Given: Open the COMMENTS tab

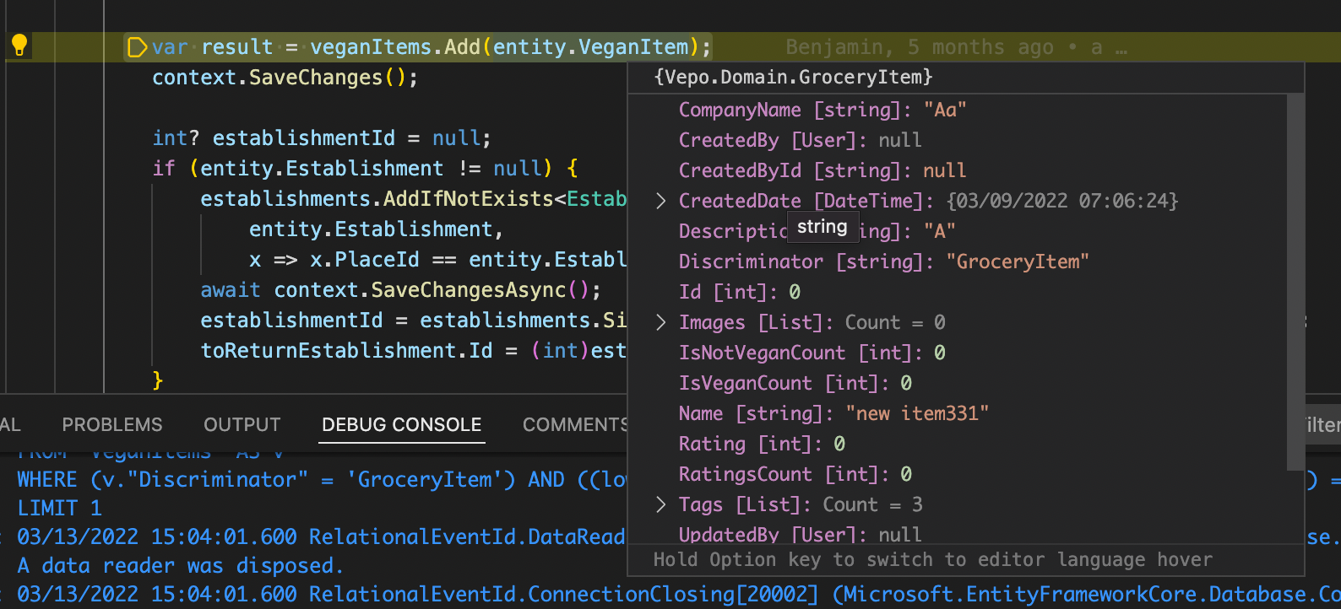Looking at the screenshot, I should coord(575,424).
